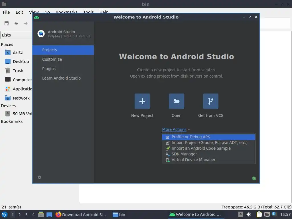292x219 pixels.
Task: Click the green notifications badge in Android Studio
Action: click(x=254, y=179)
